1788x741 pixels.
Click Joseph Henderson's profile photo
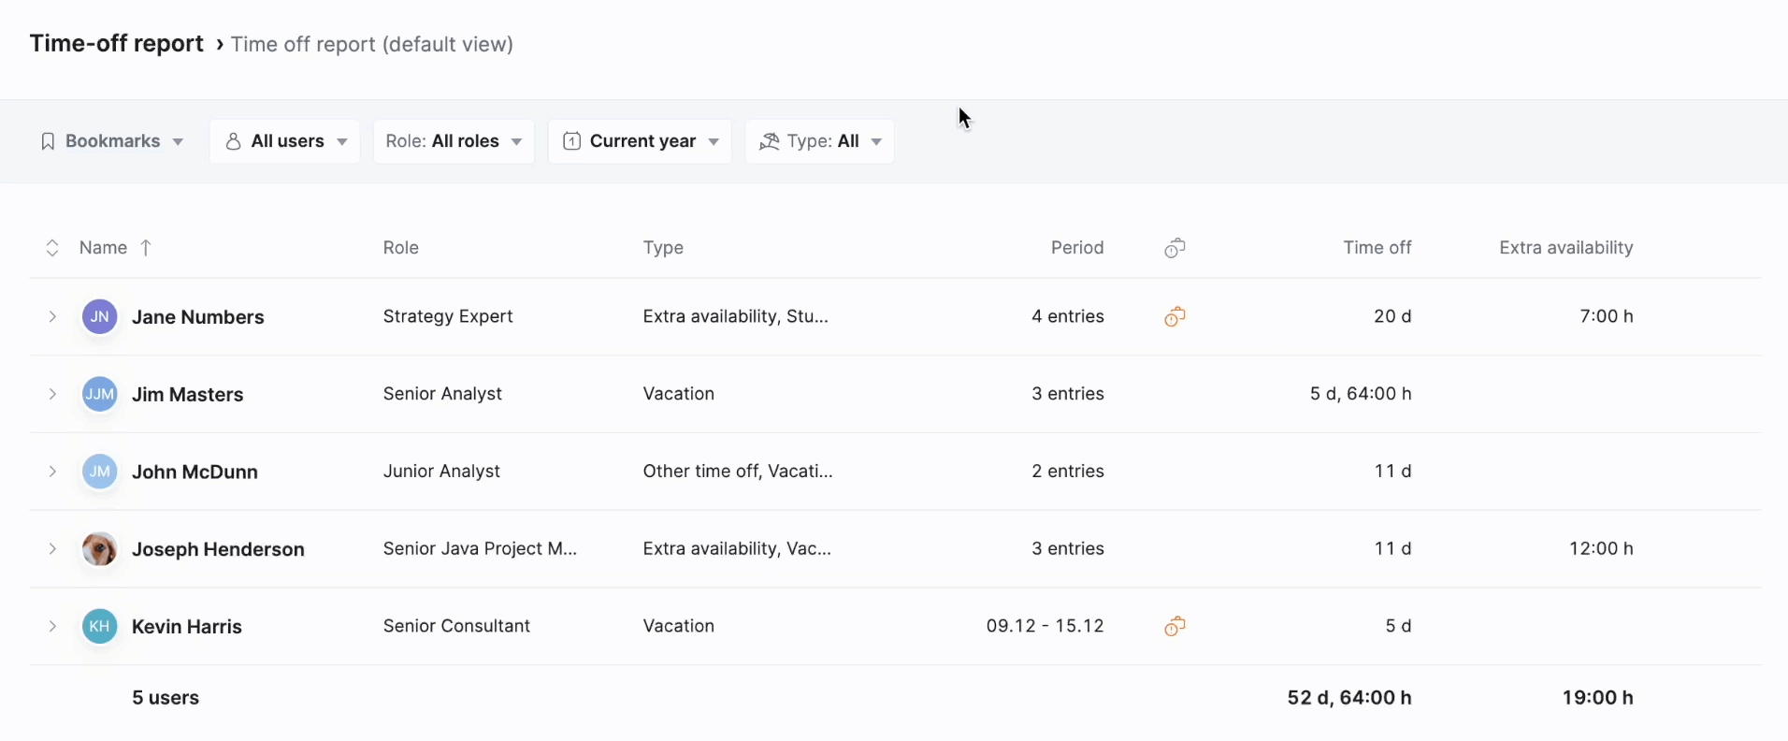coord(100,549)
